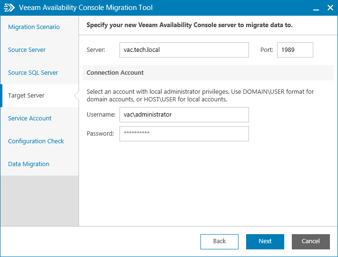Open the Migration Scenario step
The width and height of the screenshot is (338, 257).
(x=34, y=27)
